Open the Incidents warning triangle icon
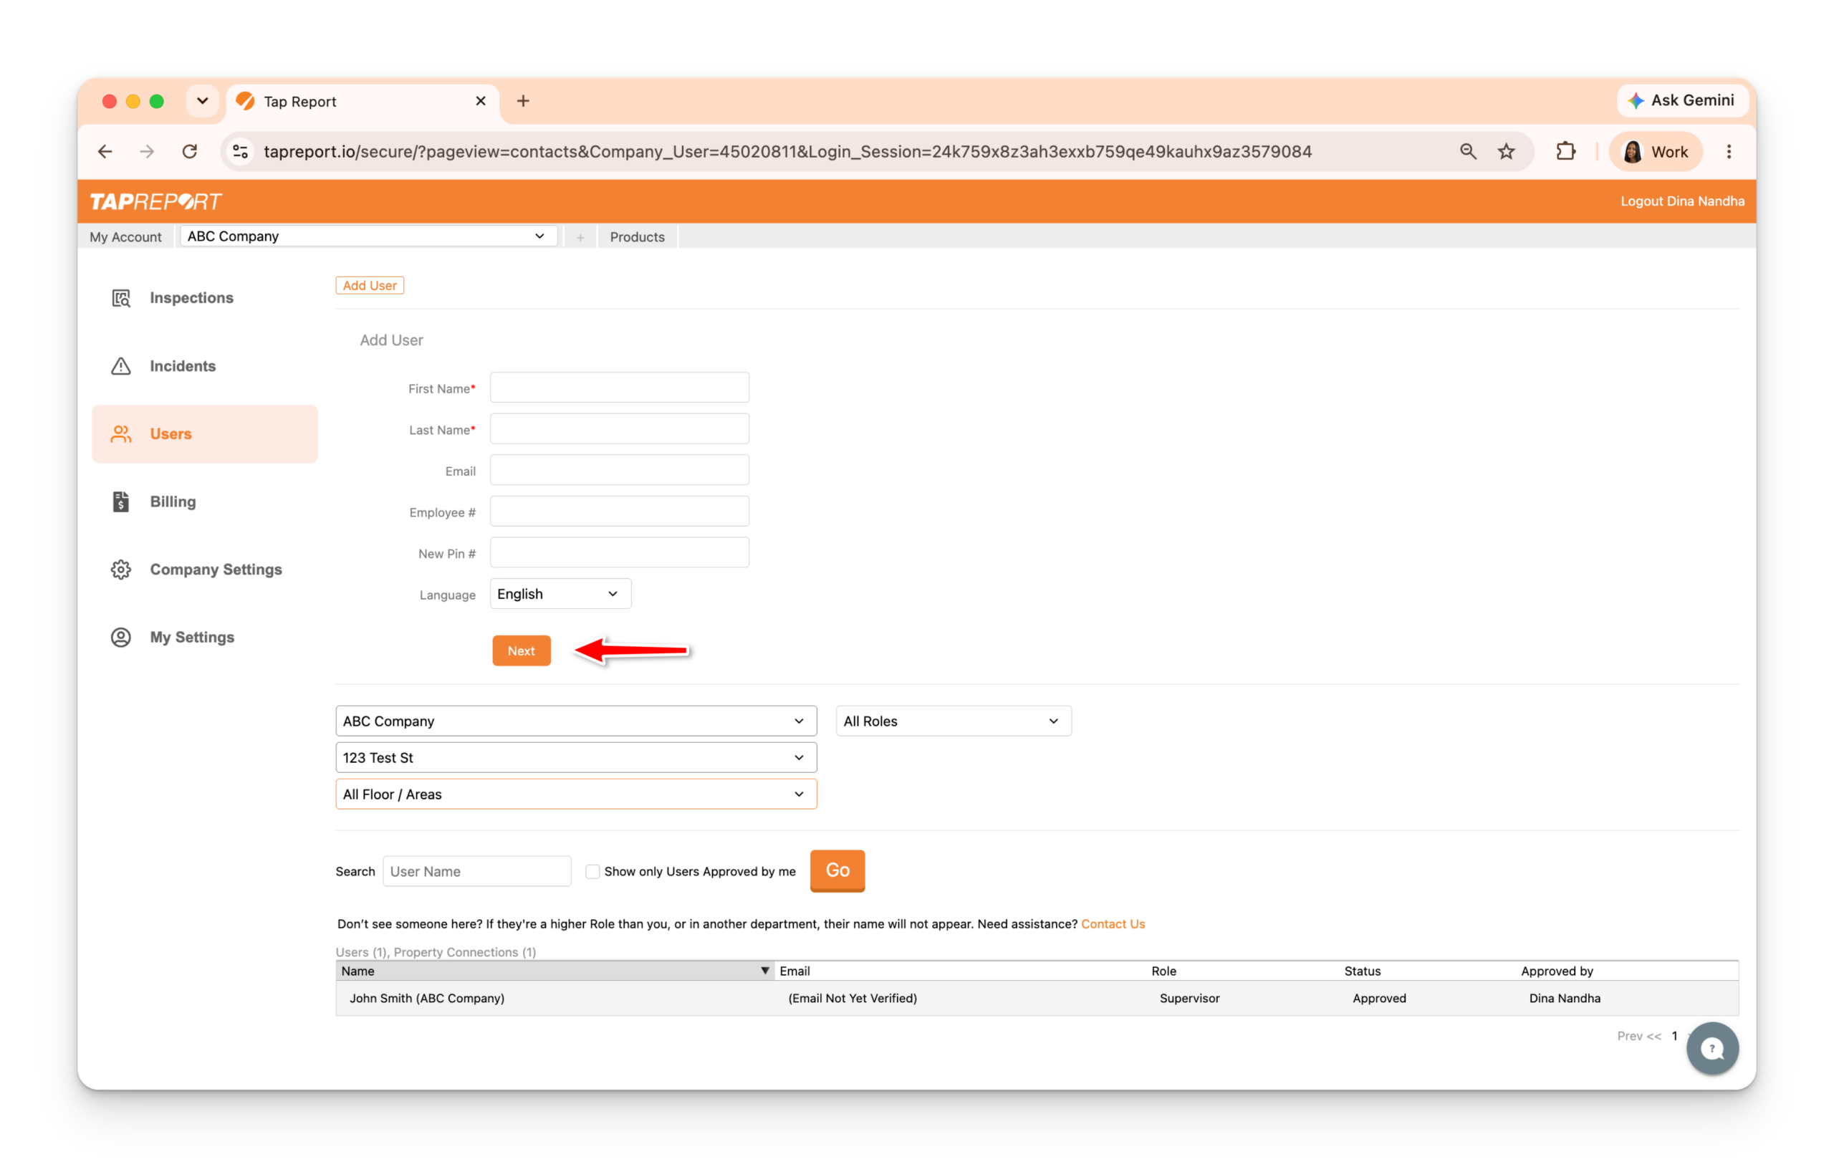The image size is (1834, 1167). [x=121, y=366]
